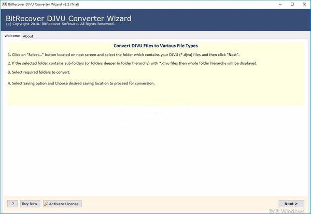
Task: Select the Welcome tab
Action: click(x=12, y=36)
